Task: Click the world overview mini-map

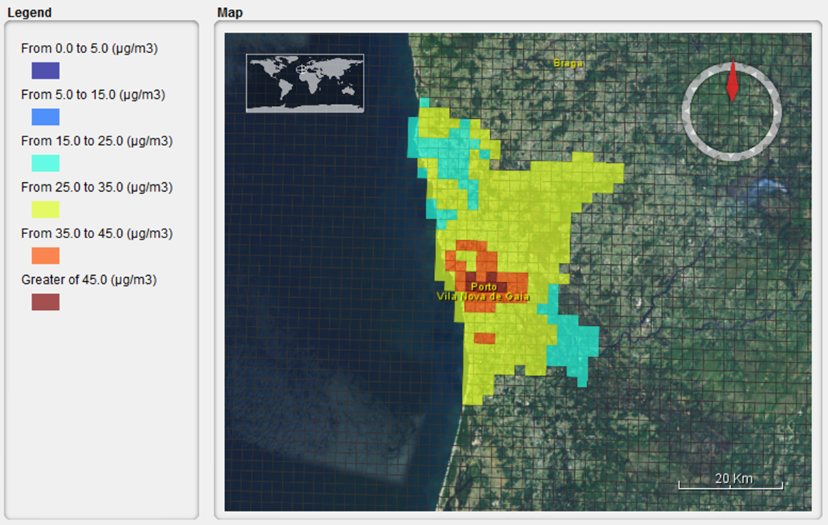Action: [305, 83]
